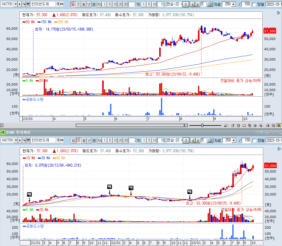Open the 관심:22 watchlist field in bottom toolbar
This screenshot has height=246, width=282.
click(x=174, y=140)
